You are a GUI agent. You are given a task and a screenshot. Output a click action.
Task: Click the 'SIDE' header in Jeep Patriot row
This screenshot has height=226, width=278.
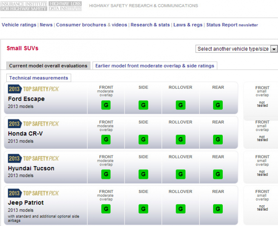point(143,191)
